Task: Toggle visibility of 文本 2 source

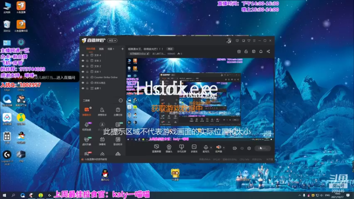Action: pos(83,66)
